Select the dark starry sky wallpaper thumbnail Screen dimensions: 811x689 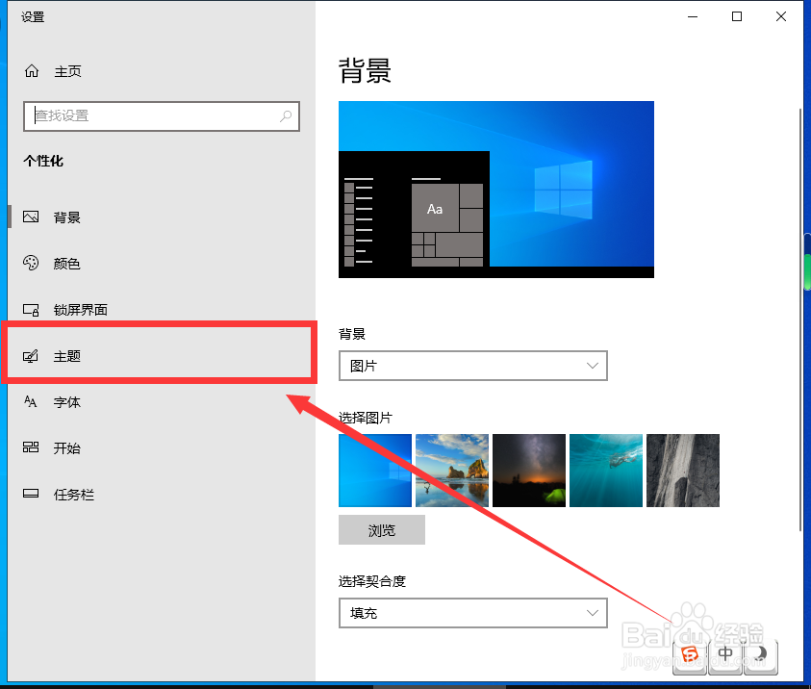coord(528,470)
